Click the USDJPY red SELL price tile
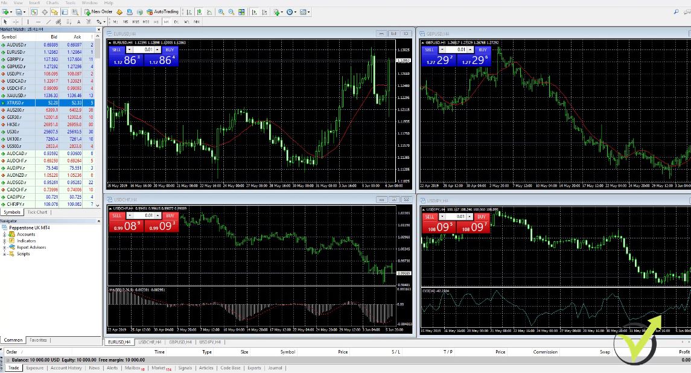691x373 pixels. point(433,228)
